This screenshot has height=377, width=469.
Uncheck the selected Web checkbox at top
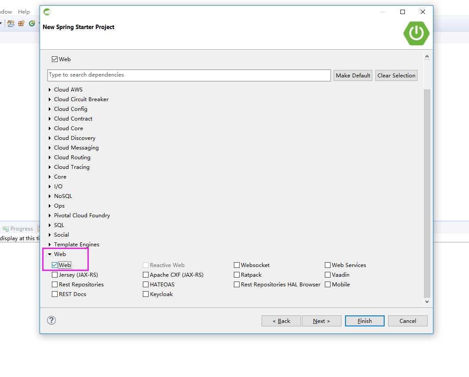click(x=55, y=59)
